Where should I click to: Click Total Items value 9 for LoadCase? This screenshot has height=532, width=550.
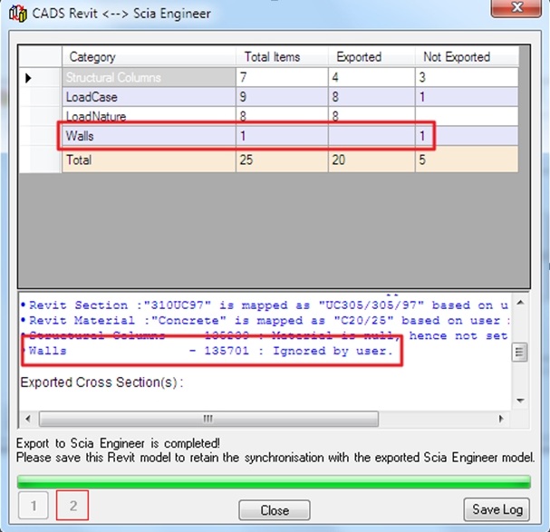(x=282, y=97)
